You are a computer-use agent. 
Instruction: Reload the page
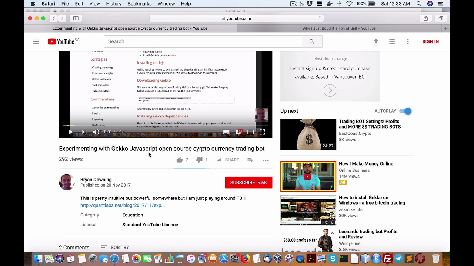coord(320,18)
